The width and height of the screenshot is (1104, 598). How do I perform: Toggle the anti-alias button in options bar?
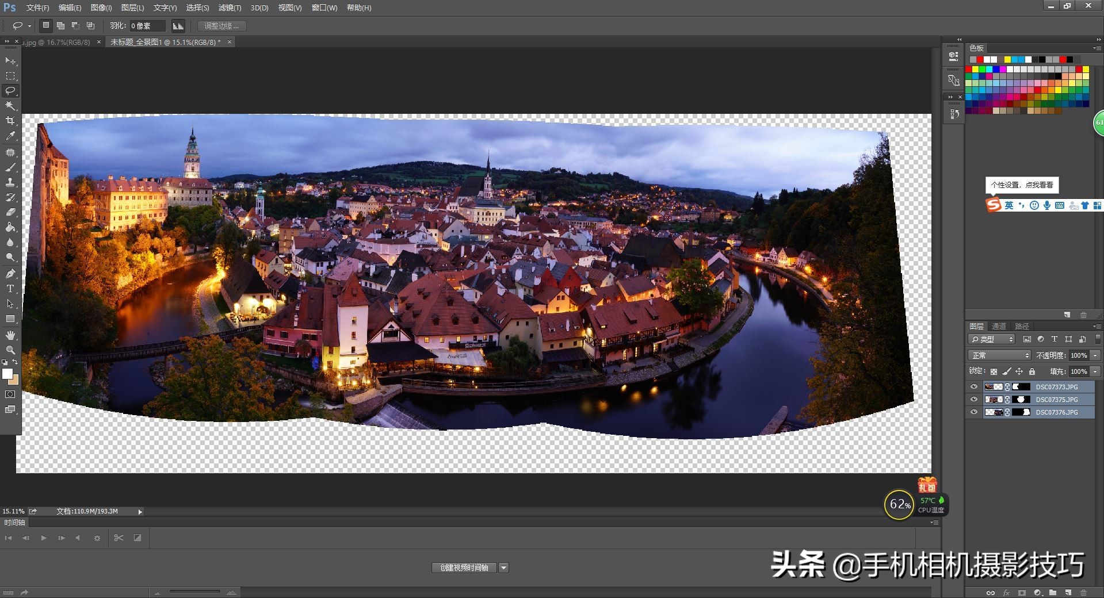coord(178,26)
